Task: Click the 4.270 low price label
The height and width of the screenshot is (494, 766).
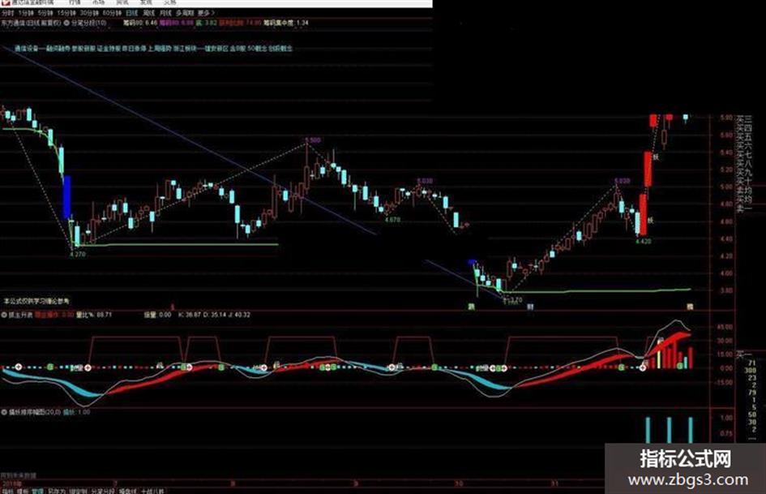Action: (78, 255)
